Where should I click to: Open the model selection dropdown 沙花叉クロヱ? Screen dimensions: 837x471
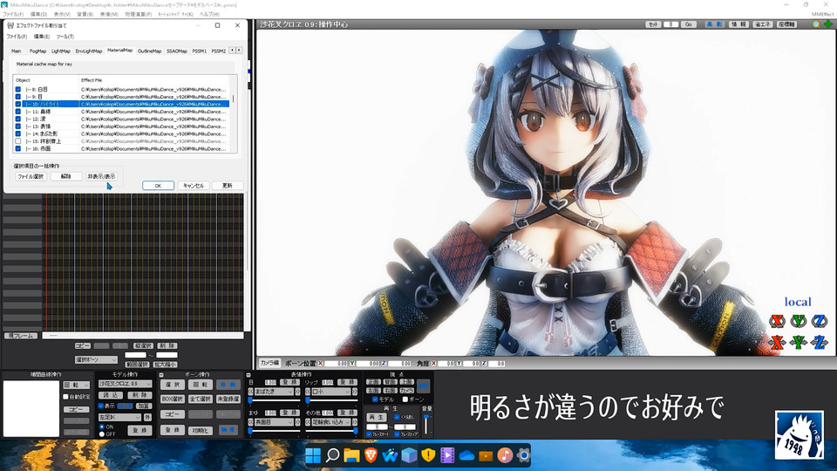click(125, 384)
